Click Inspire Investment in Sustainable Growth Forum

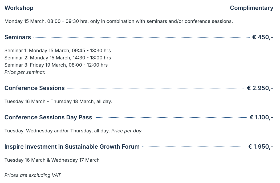tap(72, 147)
